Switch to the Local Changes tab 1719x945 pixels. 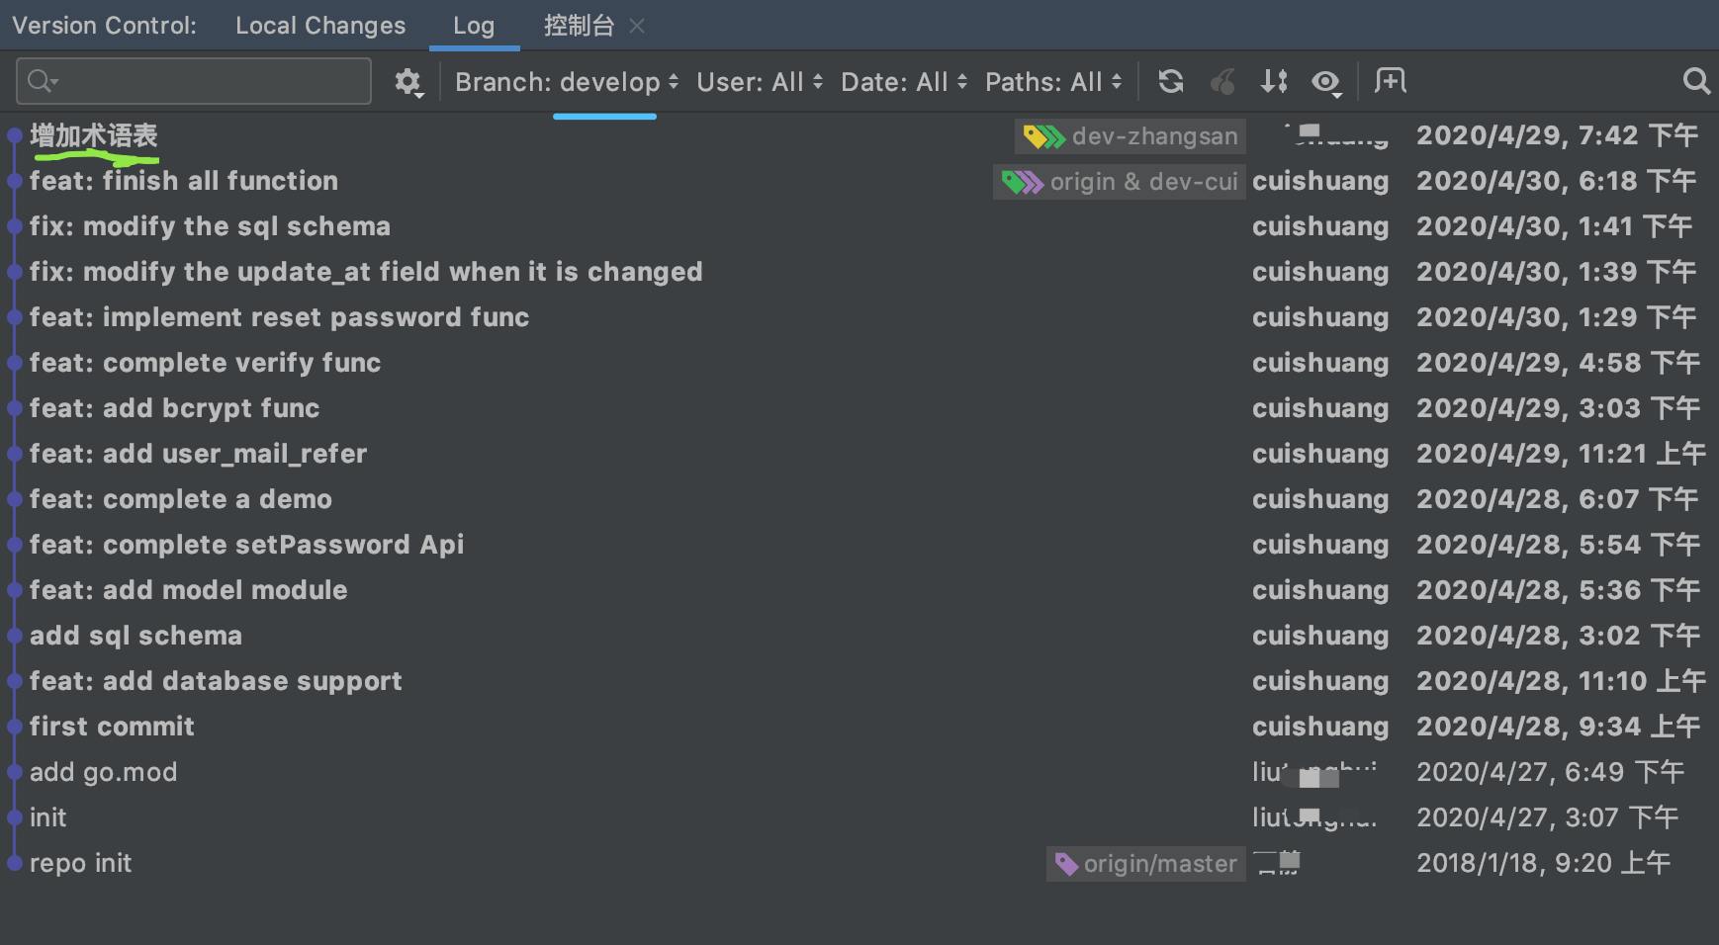click(320, 26)
